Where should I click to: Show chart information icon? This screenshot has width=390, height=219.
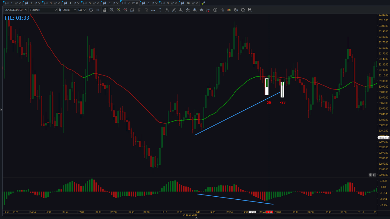(x=215, y=10)
